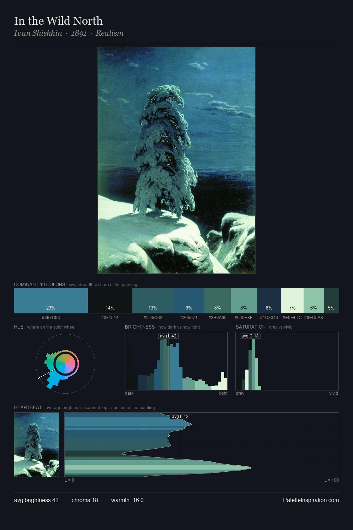
Task: Click the 'chroma 18' footer stat
Action: (85, 500)
